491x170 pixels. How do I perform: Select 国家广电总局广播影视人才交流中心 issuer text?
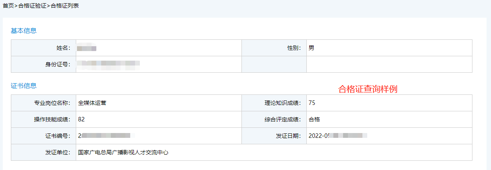pos(123,152)
